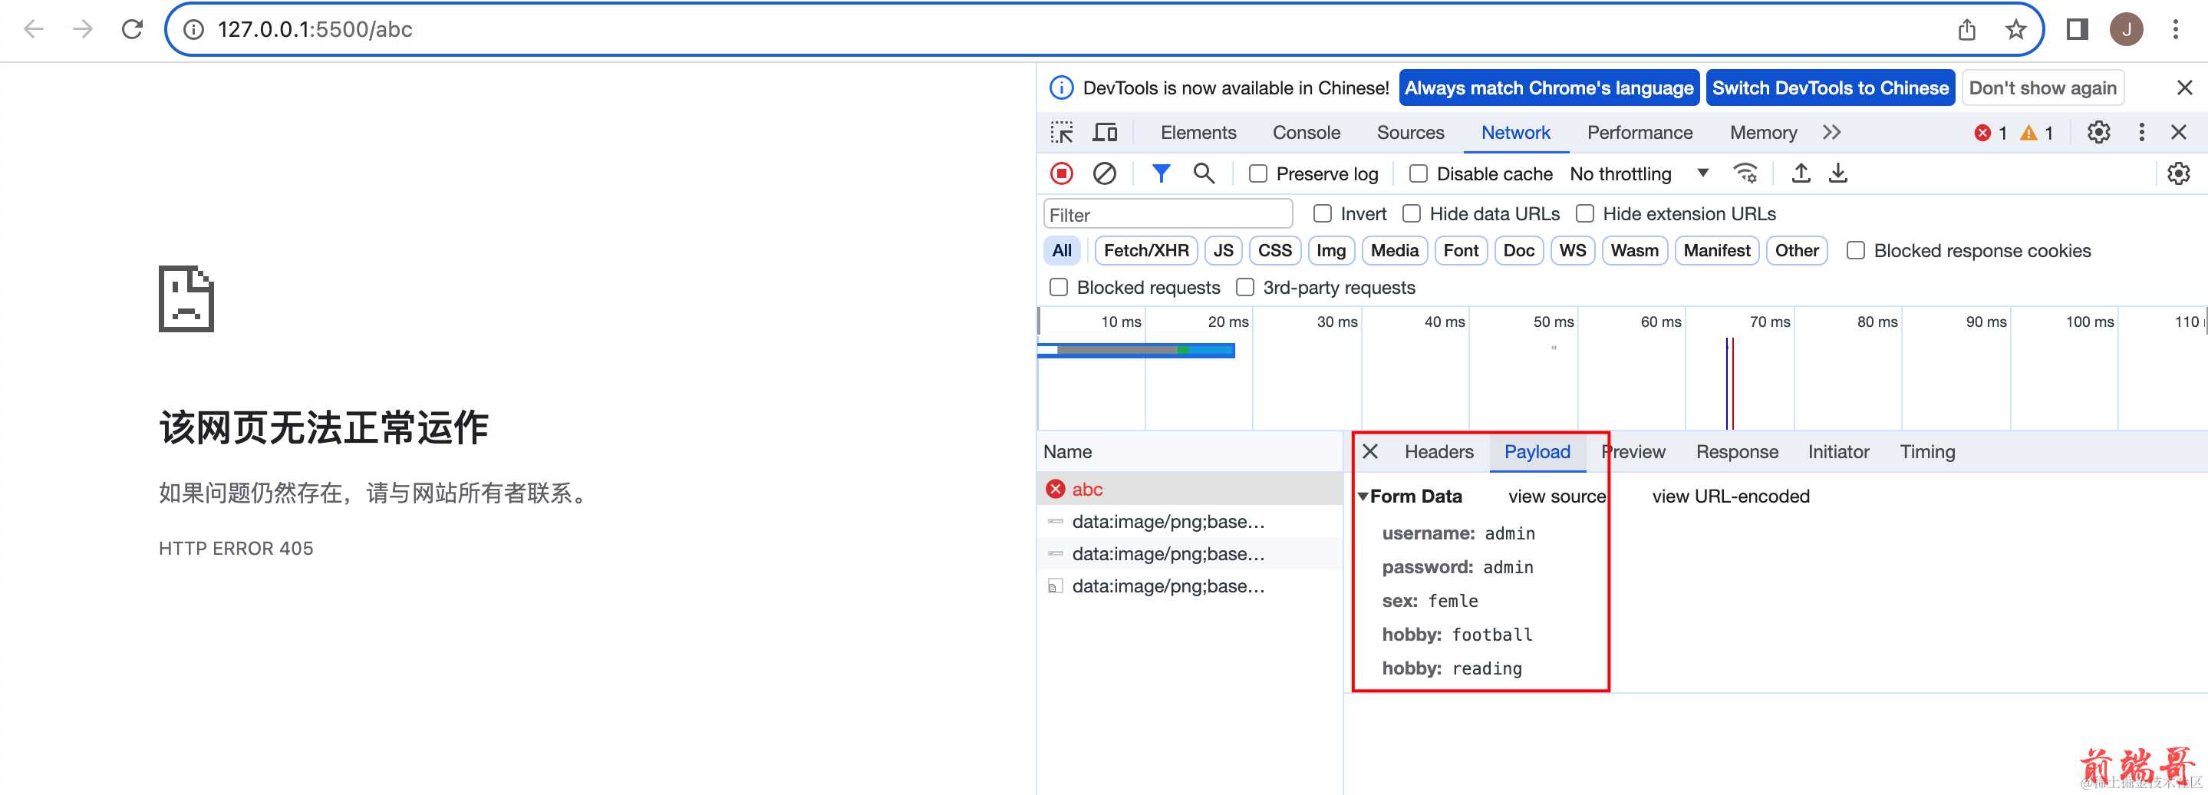Import HAR file upload icon
The width and height of the screenshot is (2208, 795).
click(x=1801, y=173)
